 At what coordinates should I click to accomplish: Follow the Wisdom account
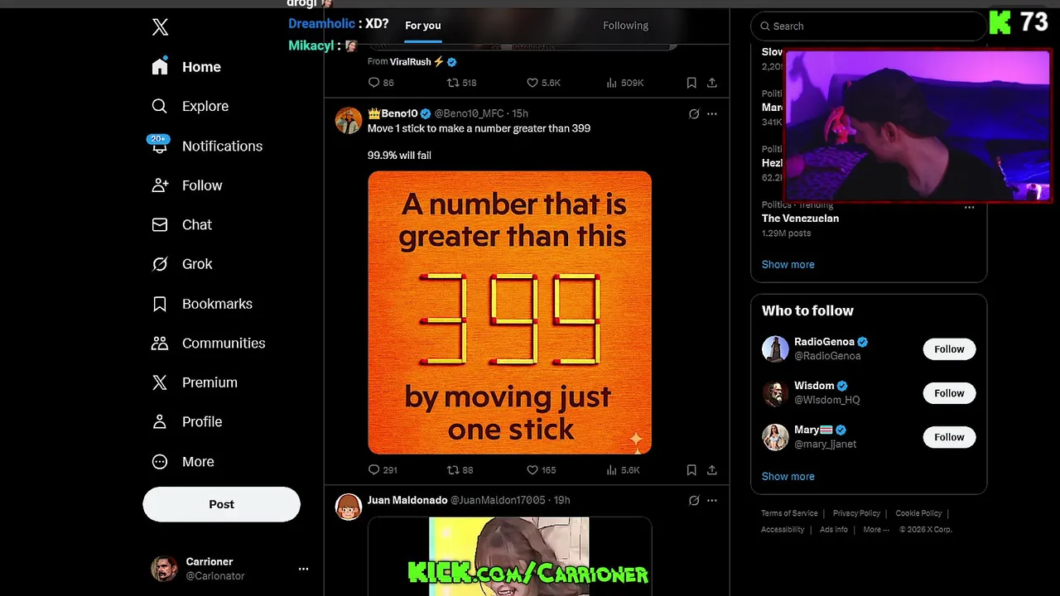(949, 393)
